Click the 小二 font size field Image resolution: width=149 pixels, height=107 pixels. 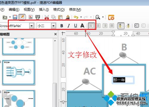(44, 26)
